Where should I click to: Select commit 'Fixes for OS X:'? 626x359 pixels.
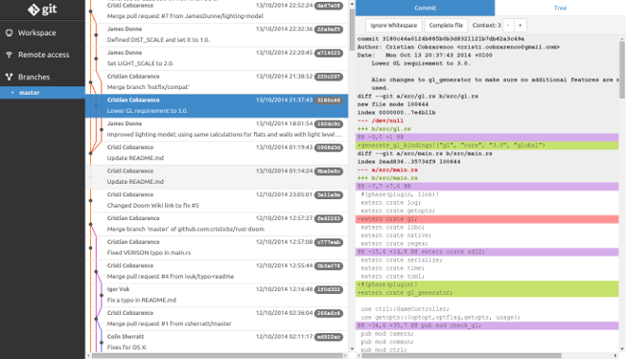coord(217,342)
